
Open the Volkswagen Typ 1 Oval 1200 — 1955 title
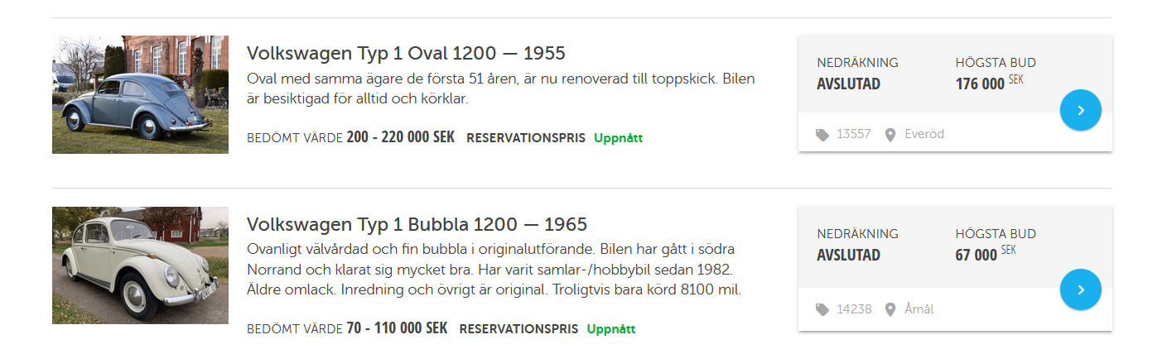(x=406, y=54)
